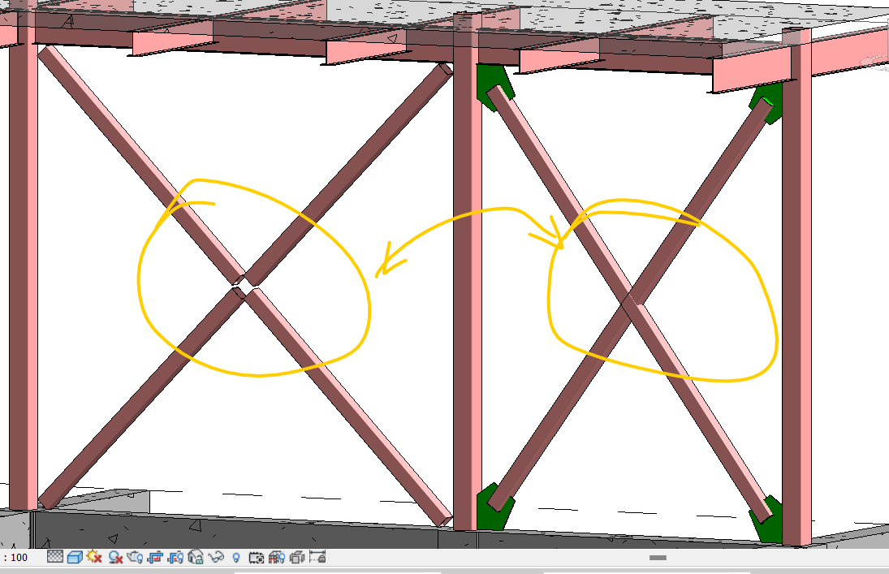Click the Show Crop Region icon
The height and width of the screenshot is (574, 889).
(176, 558)
